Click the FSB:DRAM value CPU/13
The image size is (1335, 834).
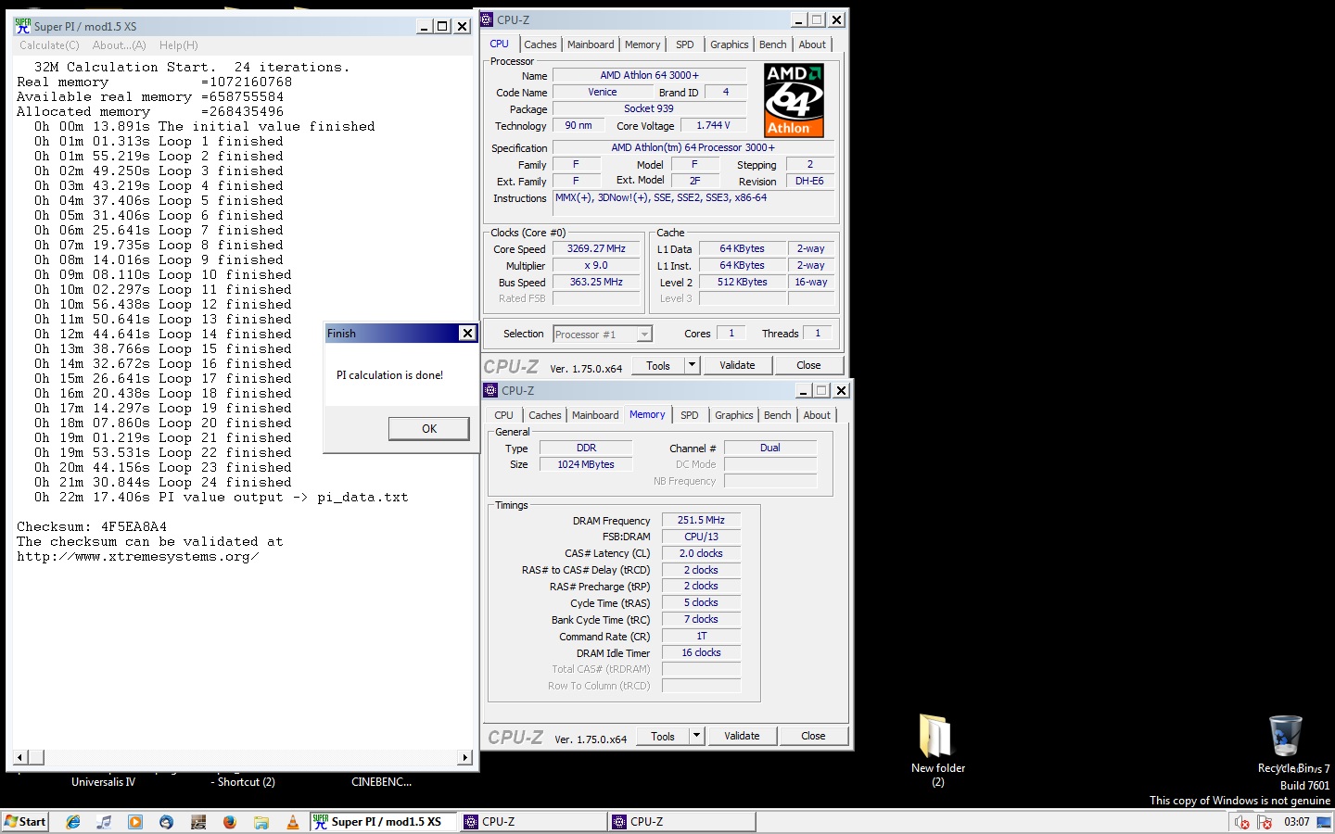701,537
